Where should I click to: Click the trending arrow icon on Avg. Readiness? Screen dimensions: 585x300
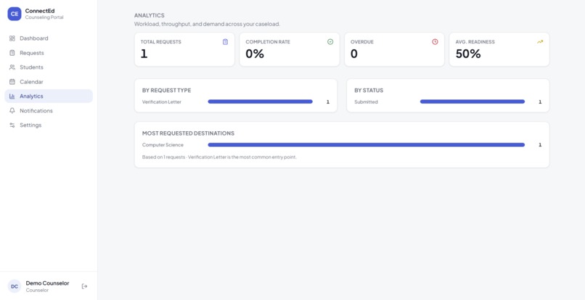point(540,42)
